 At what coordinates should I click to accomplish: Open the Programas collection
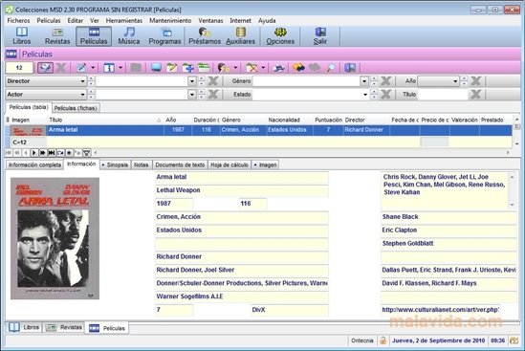164,36
